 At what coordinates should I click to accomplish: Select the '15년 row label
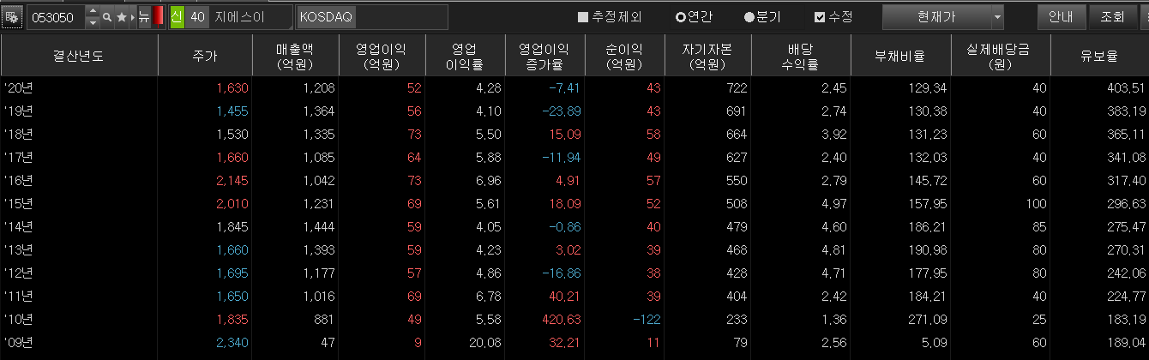18,203
